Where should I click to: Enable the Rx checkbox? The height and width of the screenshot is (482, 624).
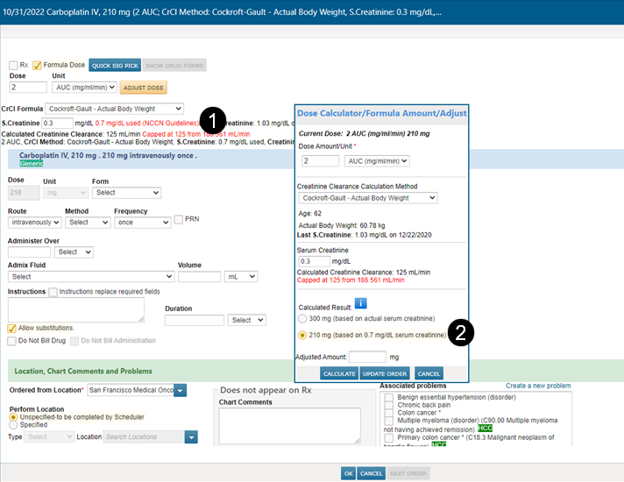13,65
